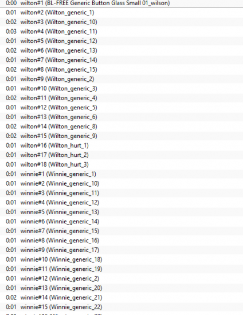Pick the wilton#16 (Wilton_hurt_1) entry

(121, 145)
